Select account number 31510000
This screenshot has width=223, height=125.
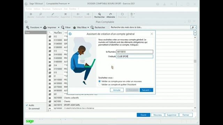pyautogui.click(x=58, y=69)
